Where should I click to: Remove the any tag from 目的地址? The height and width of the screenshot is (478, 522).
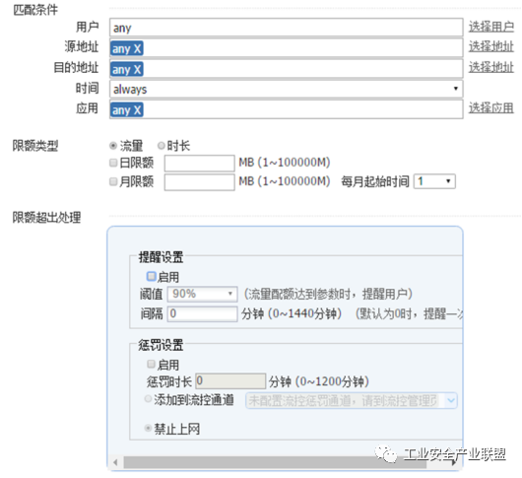(138, 69)
